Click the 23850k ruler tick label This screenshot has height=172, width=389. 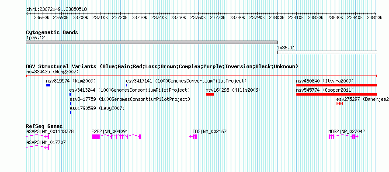click(374, 17)
